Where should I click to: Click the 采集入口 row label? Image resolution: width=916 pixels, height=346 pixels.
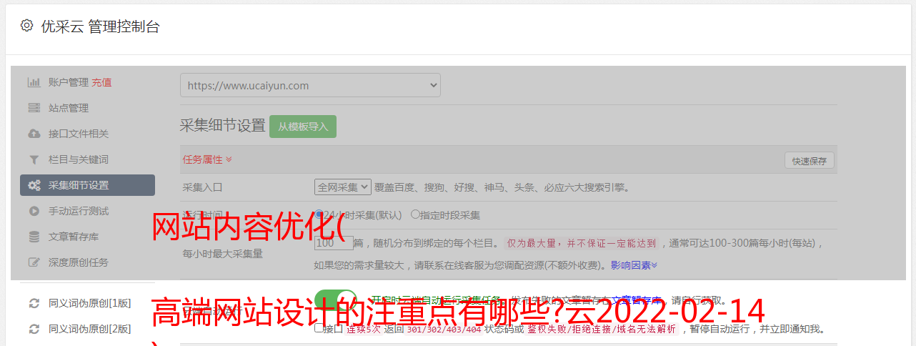click(x=203, y=187)
